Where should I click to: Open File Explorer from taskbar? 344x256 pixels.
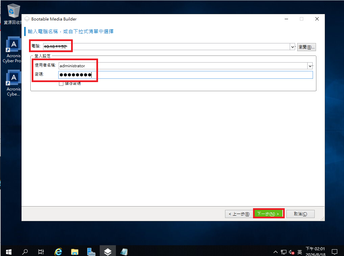tap(74, 252)
